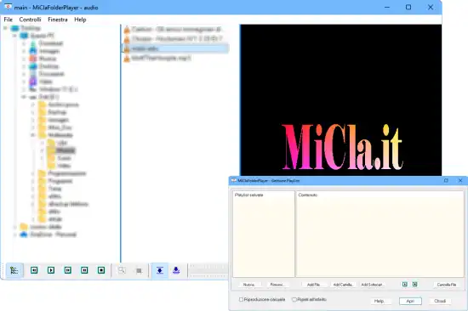Select the Download folder in tree
The width and height of the screenshot is (468, 311).
pos(51,43)
